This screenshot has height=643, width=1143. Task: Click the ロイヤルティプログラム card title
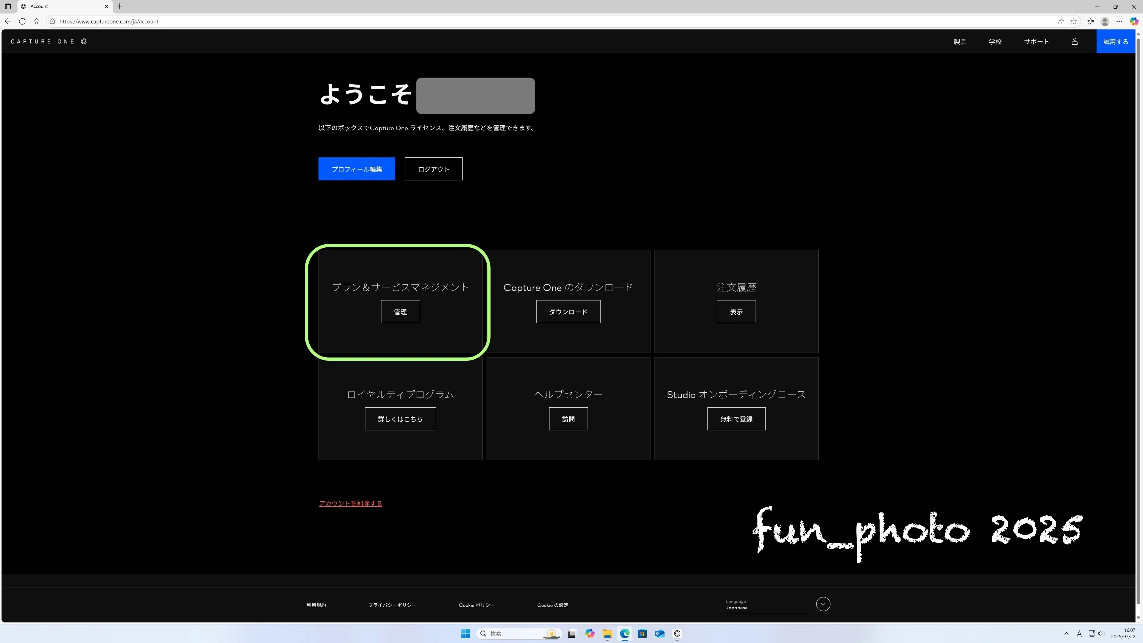[400, 394]
